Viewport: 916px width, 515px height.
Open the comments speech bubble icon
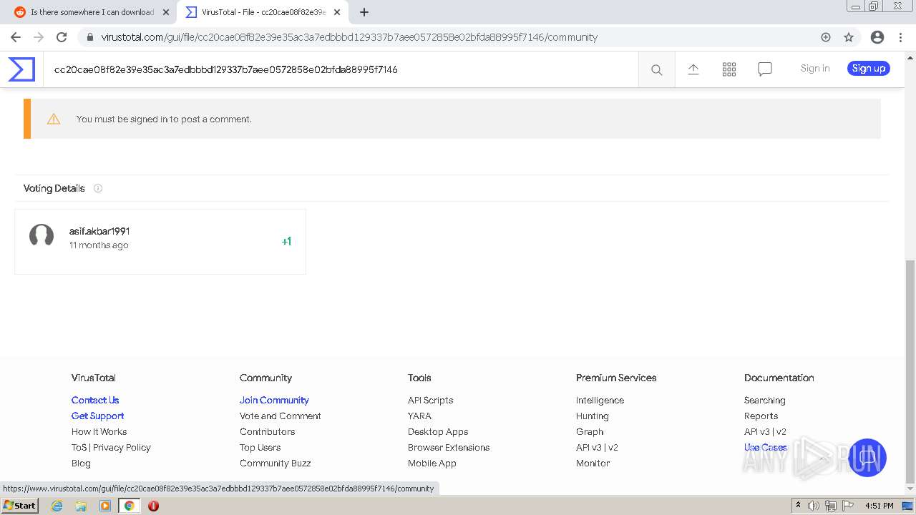click(x=765, y=69)
